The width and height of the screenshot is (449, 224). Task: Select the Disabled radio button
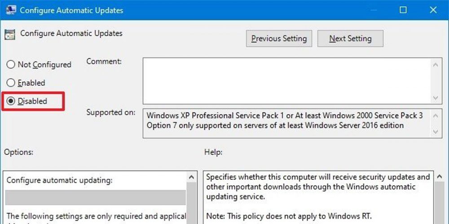(x=10, y=101)
